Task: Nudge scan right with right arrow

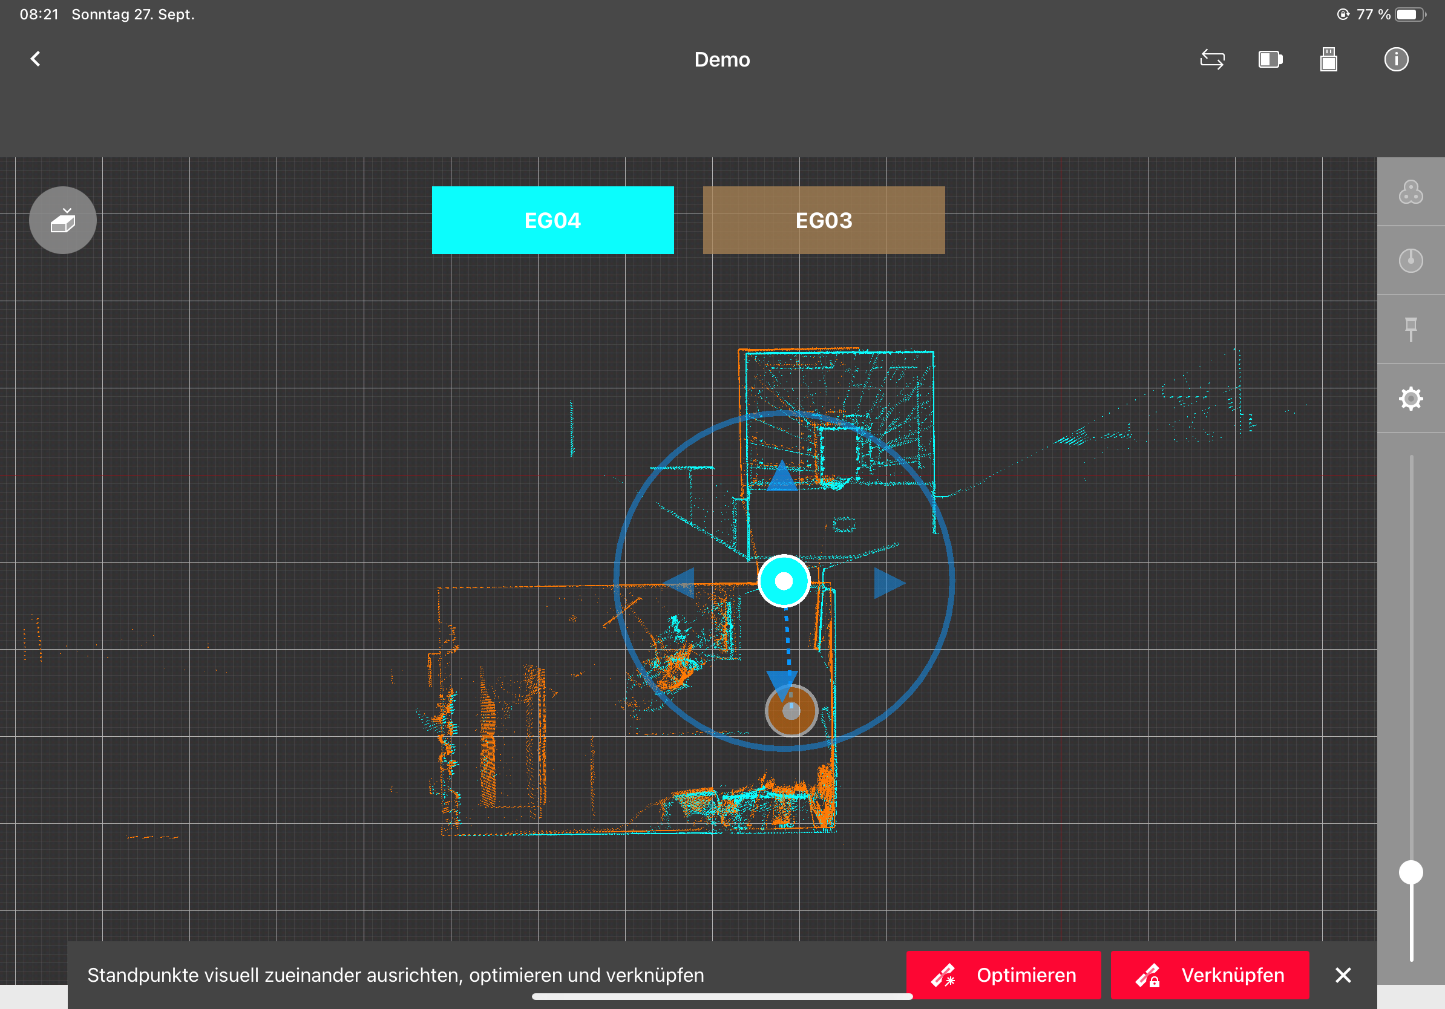Action: (889, 583)
